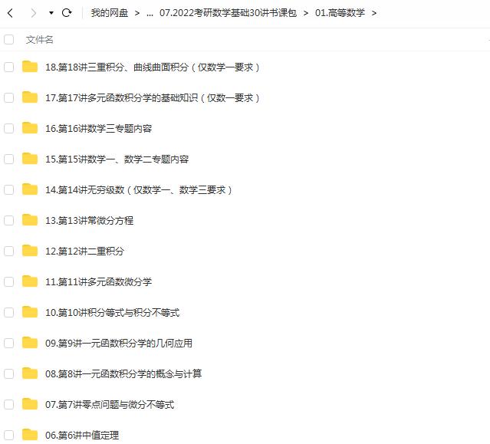The width and height of the screenshot is (490, 444).
Task: Click the arrow after 01.高等数学 breadcrumb
Action: click(x=373, y=13)
